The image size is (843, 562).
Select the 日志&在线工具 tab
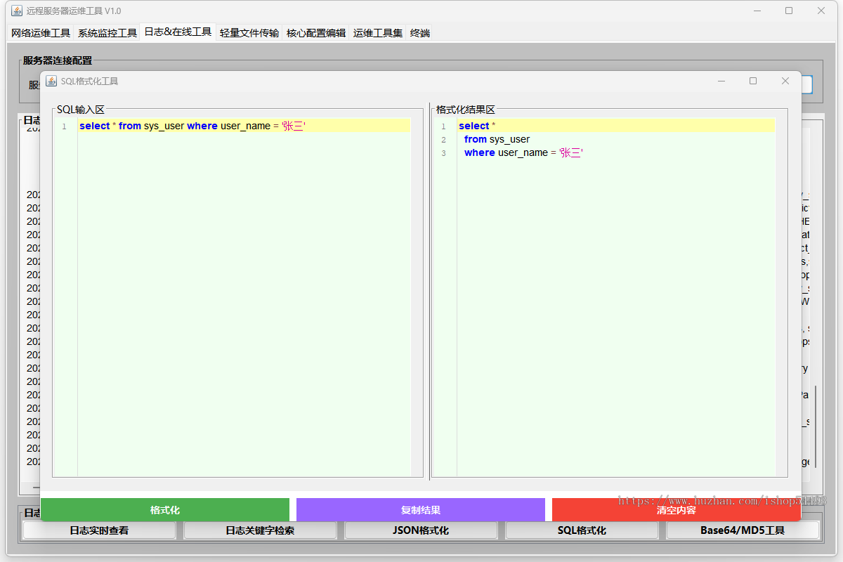pyautogui.click(x=178, y=32)
